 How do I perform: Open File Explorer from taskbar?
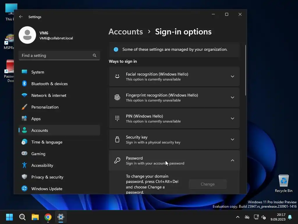[35, 217]
